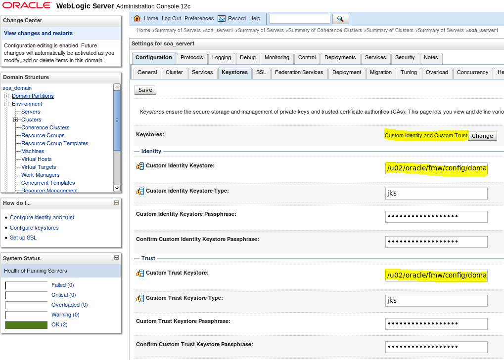This screenshot has width=504, height=360.
Task: Switch to the Deployments tab
Action: tap(340, 58)
